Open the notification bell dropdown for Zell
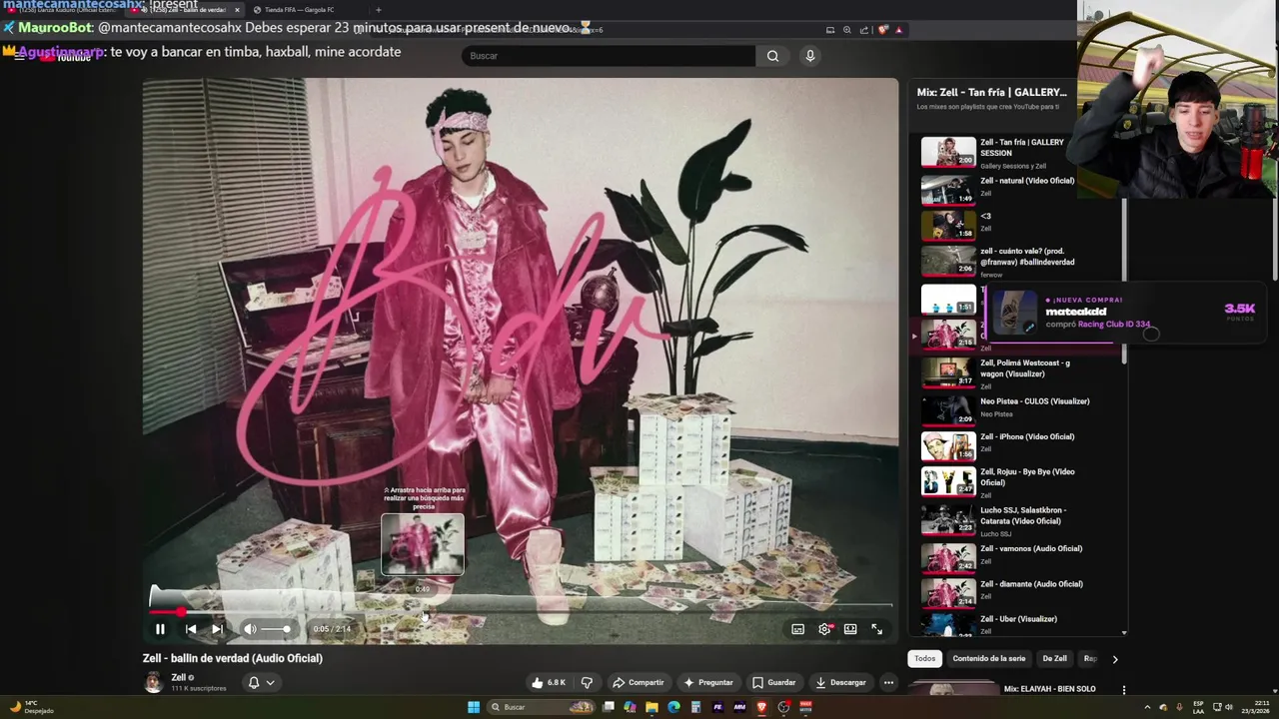 (x=261, y=683)
